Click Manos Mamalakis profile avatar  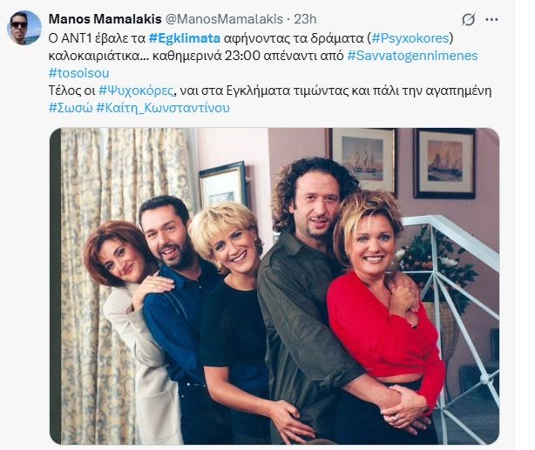24,28
